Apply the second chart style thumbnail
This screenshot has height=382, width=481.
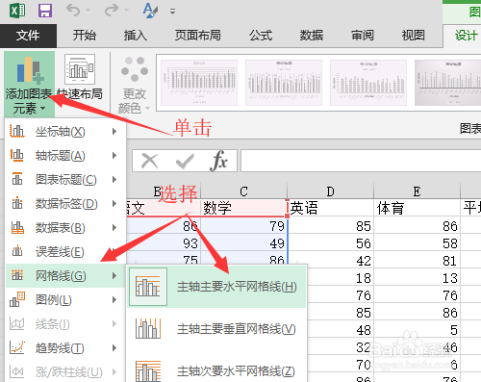click(284, 83)
